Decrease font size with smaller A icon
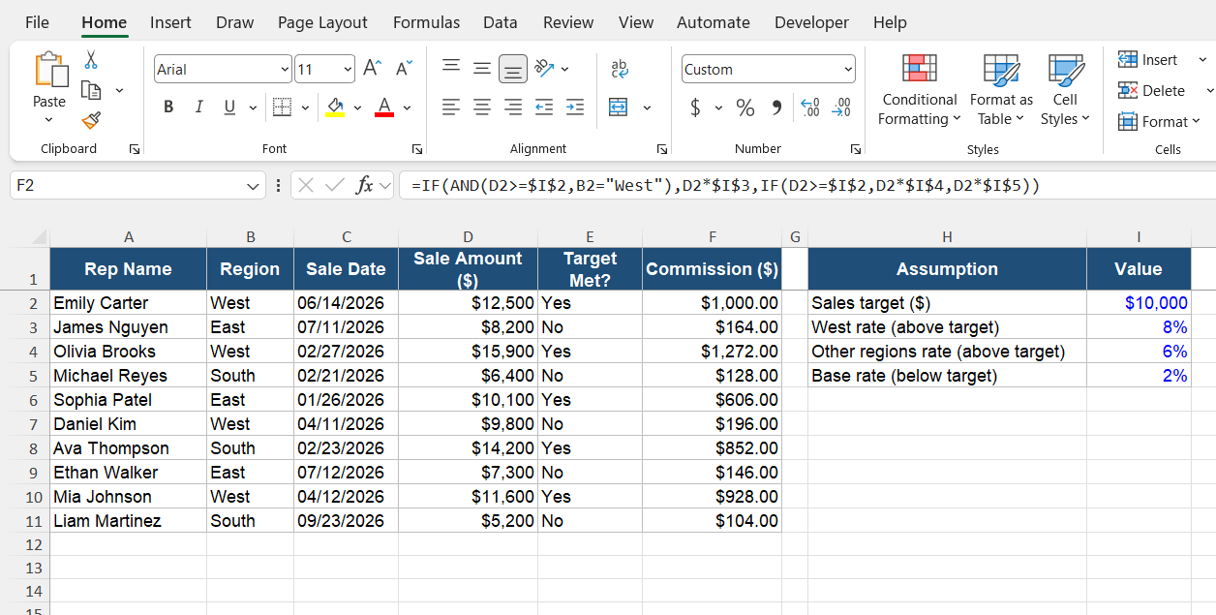The height and width of the screenshot is (615, 1216). [404, 69]
